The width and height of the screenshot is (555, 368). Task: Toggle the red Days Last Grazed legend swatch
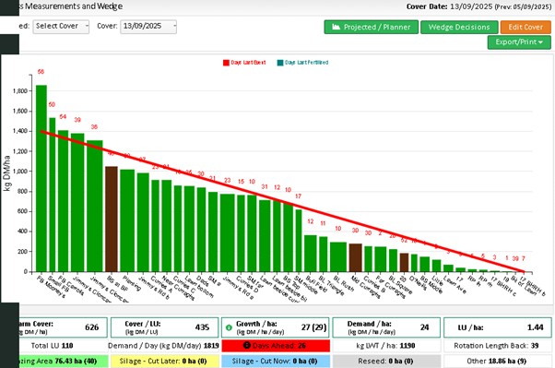pyautogui.click(x=226, y=63)
